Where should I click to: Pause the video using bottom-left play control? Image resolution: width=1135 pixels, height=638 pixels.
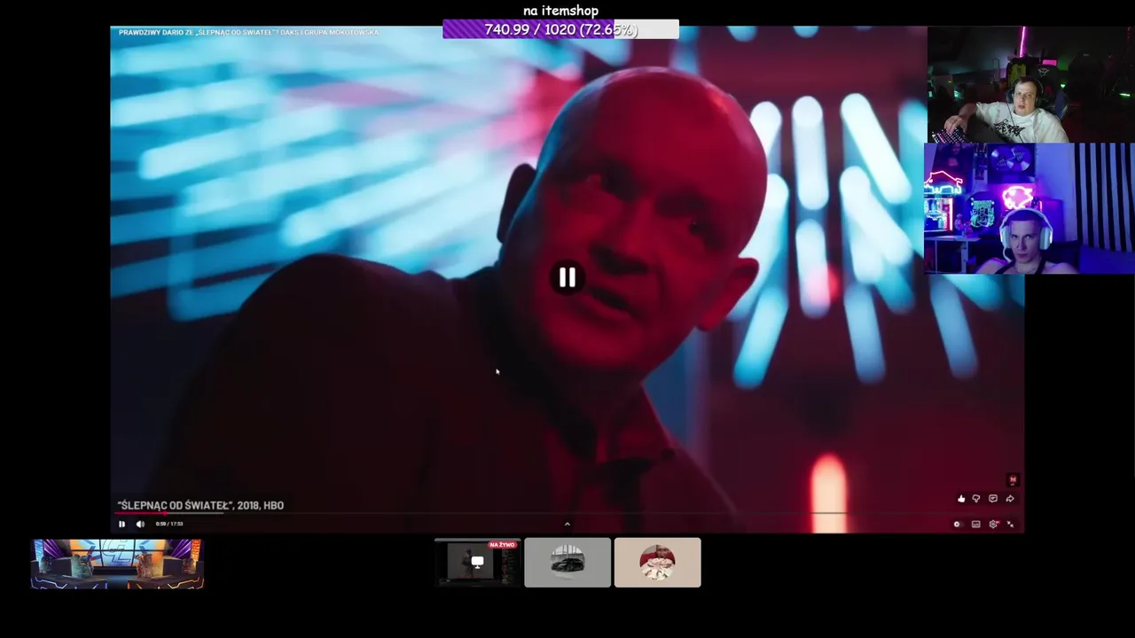tap(121, 524)
